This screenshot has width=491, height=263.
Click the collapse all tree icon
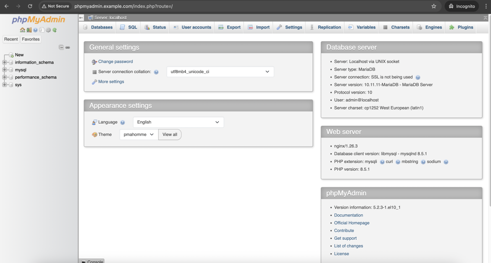pyautogui.click(x=61, y=47)
